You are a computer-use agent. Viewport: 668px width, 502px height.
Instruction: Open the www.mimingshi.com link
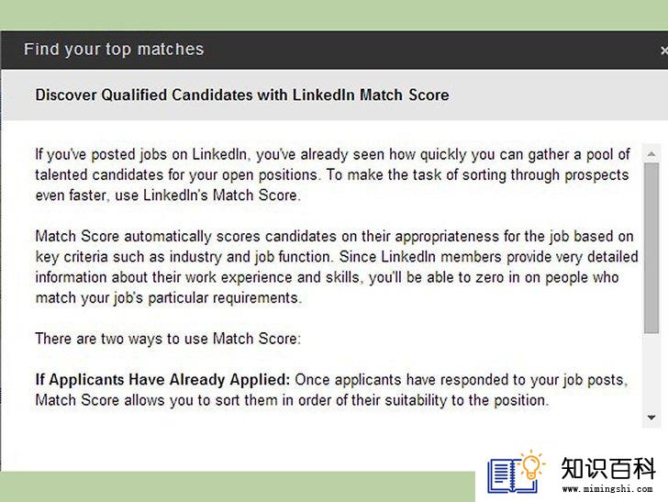point(607,489)
